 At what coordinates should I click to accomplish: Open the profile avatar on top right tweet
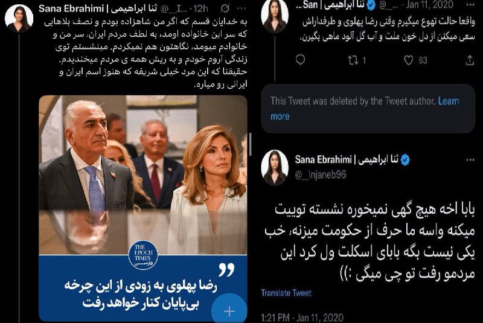[x=275, y=16]
